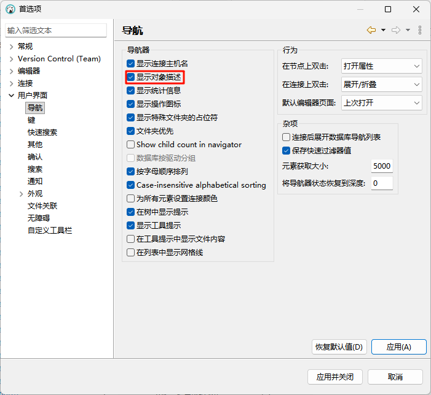Image resolution: width=431 pixels, height=395 pixels.
Task: Toggle 按字母顺序排列 checkbox
Action: [130, 172]
